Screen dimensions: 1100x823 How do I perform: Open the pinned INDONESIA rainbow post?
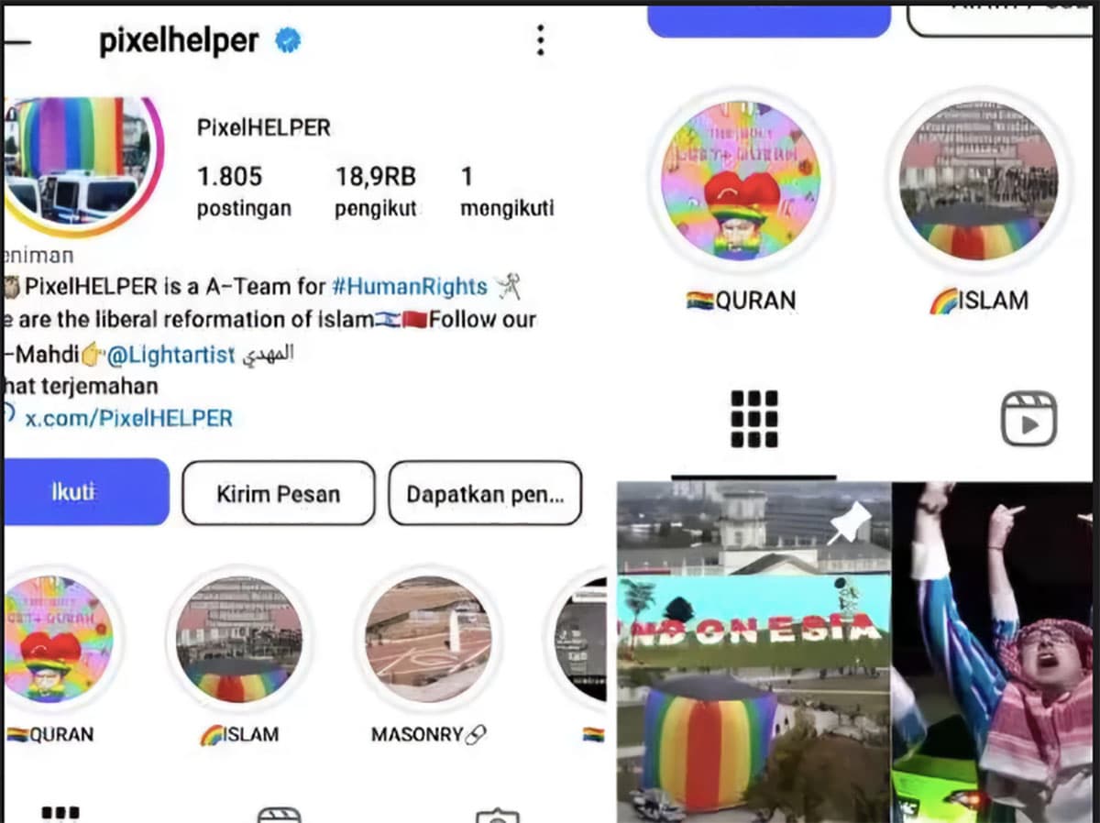click(753, 653)
